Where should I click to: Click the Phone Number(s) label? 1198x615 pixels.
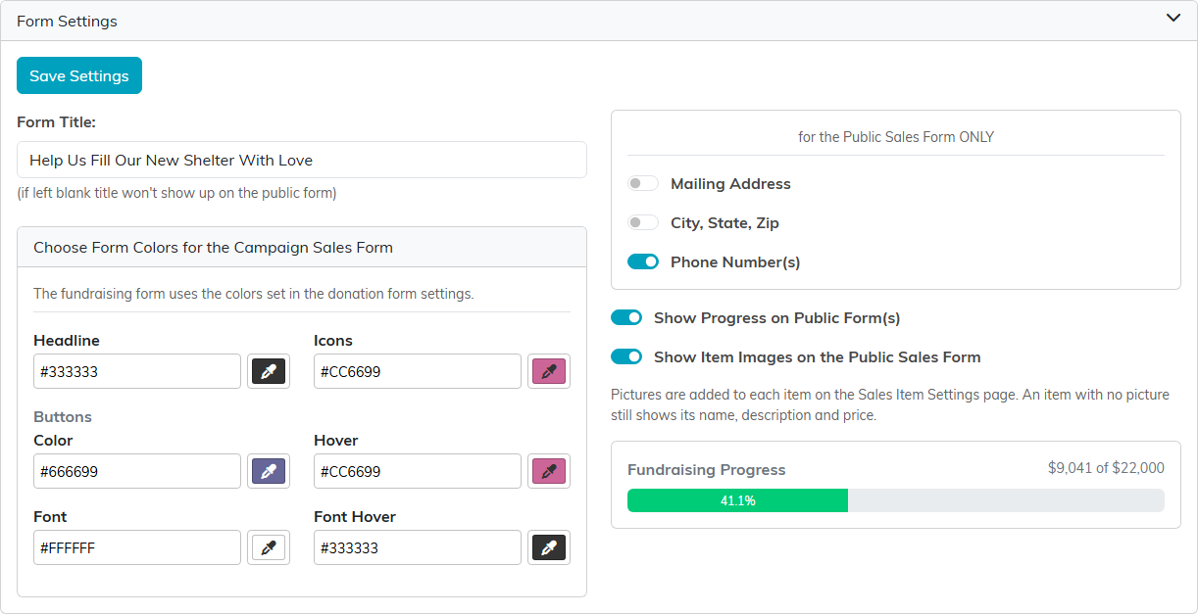click(735, 261)
